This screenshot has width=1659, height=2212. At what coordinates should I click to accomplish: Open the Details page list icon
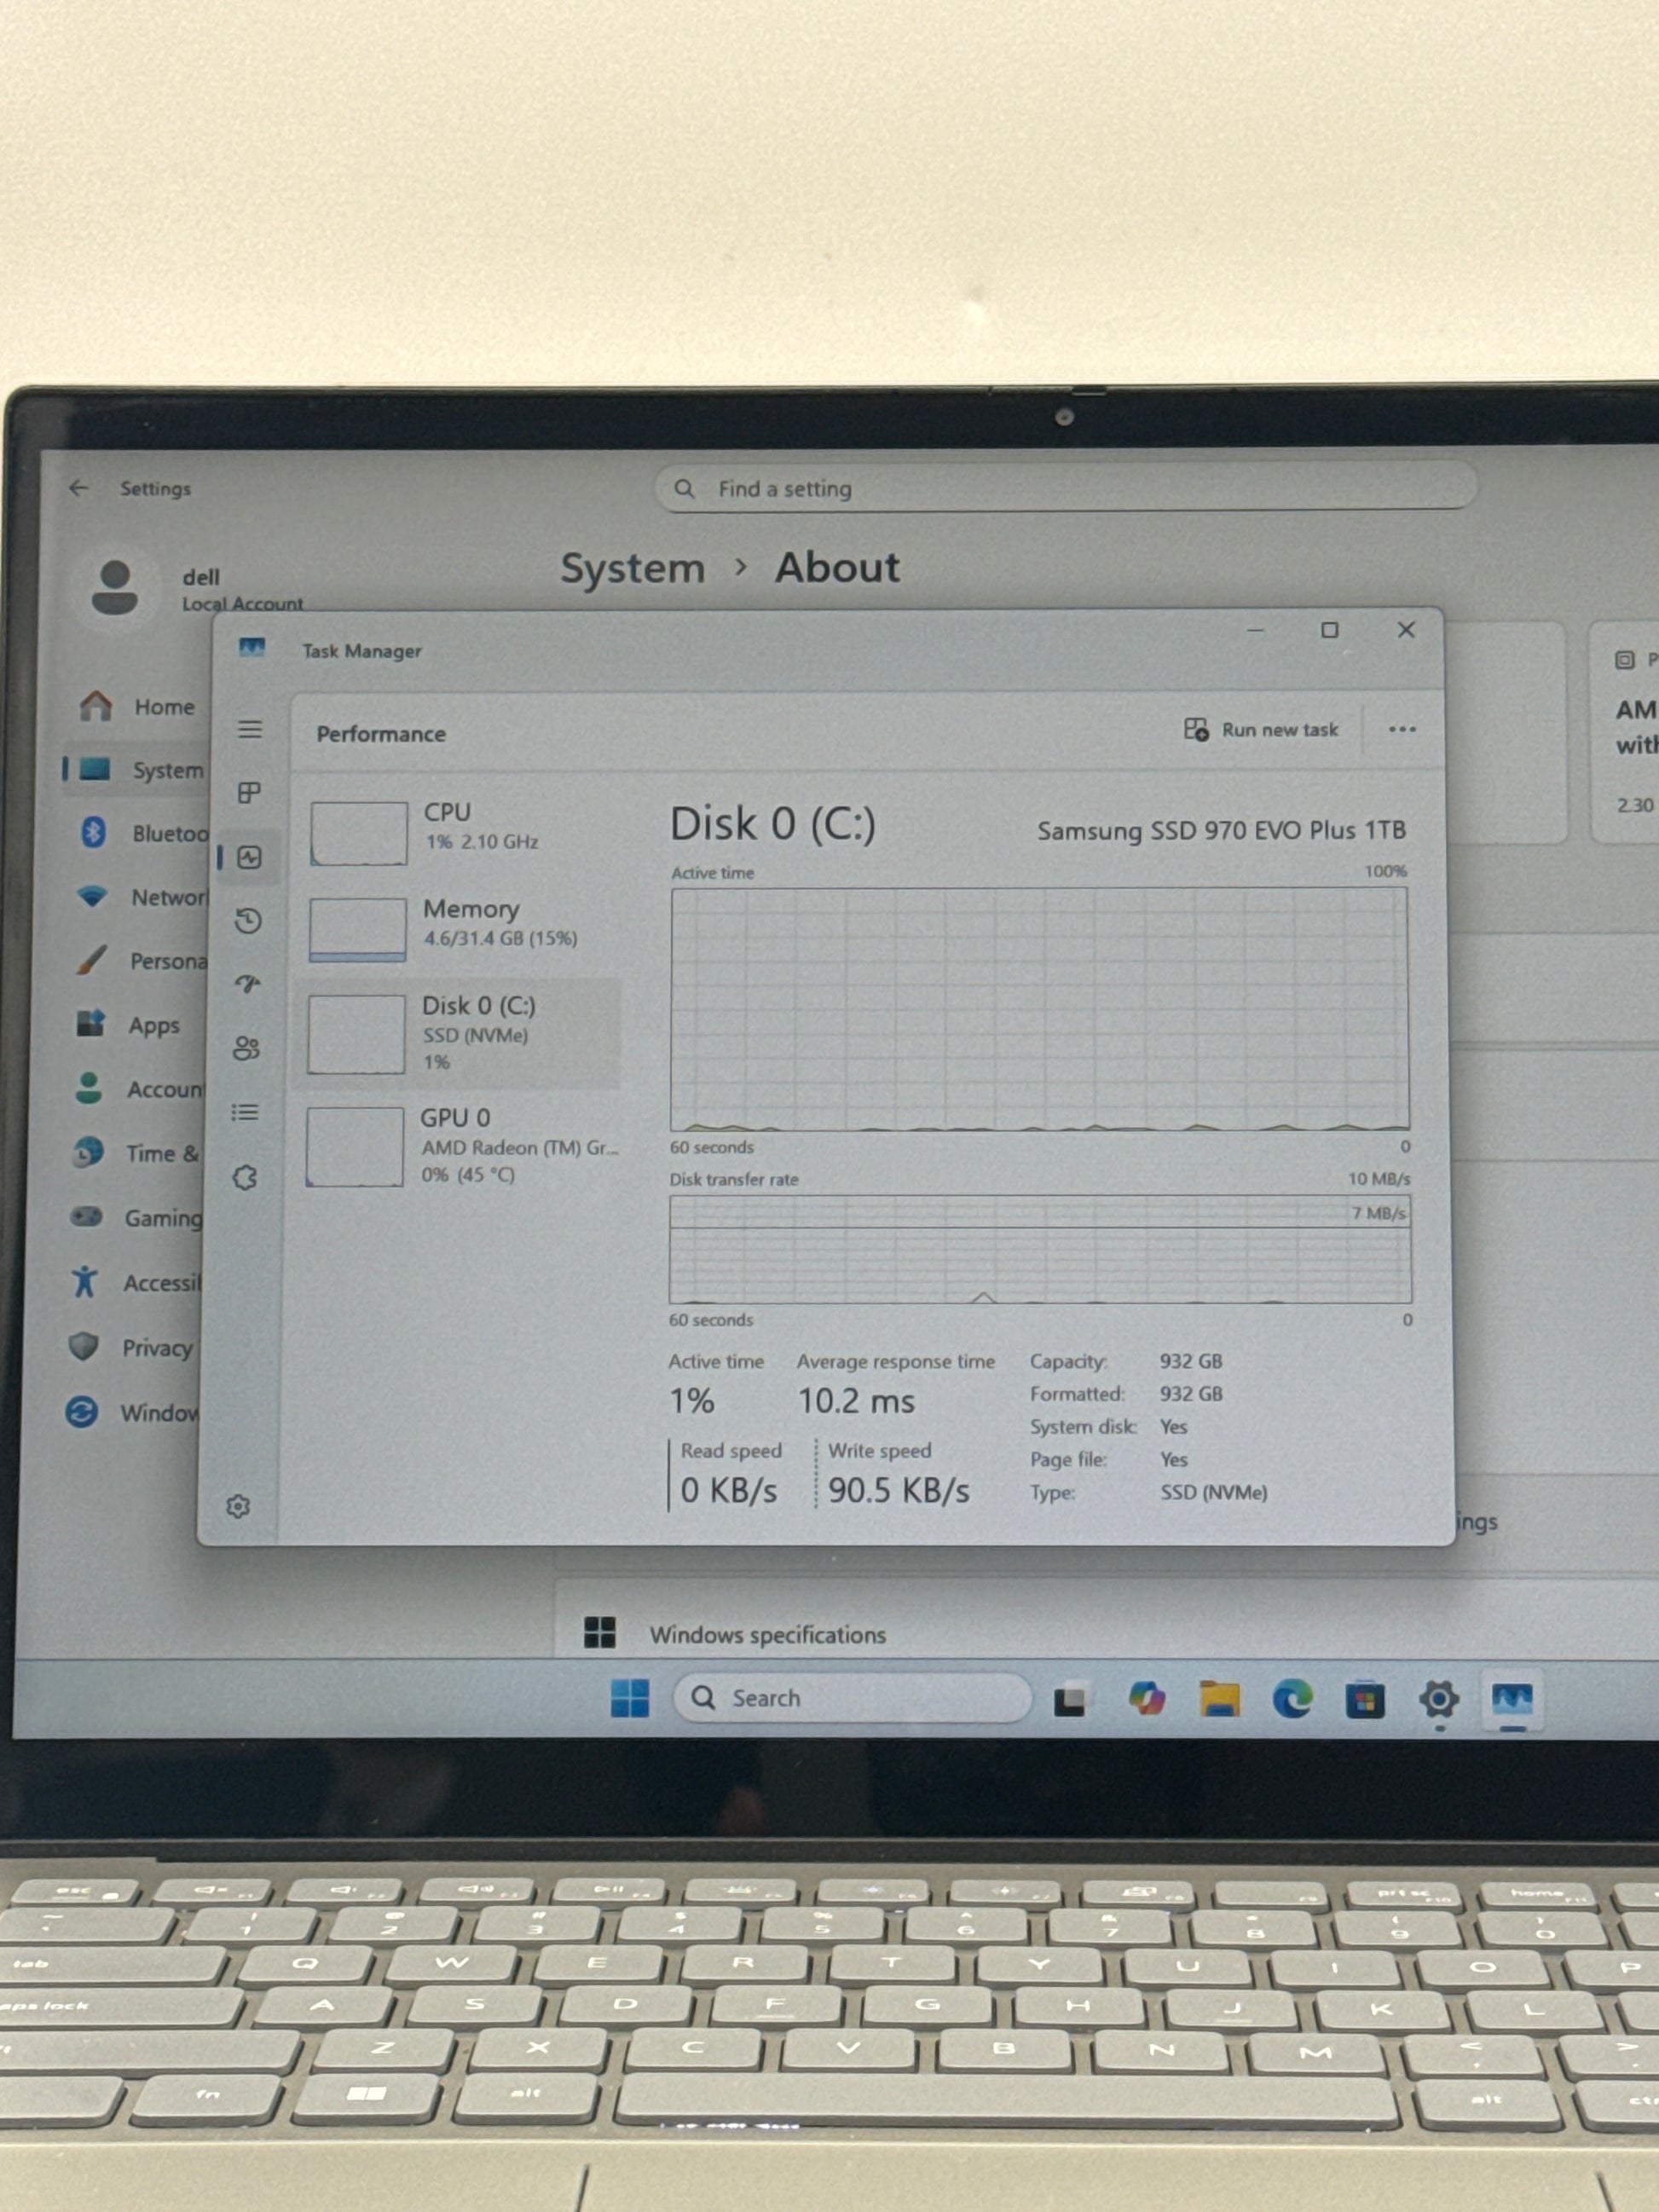click(x=245, y=1112)
